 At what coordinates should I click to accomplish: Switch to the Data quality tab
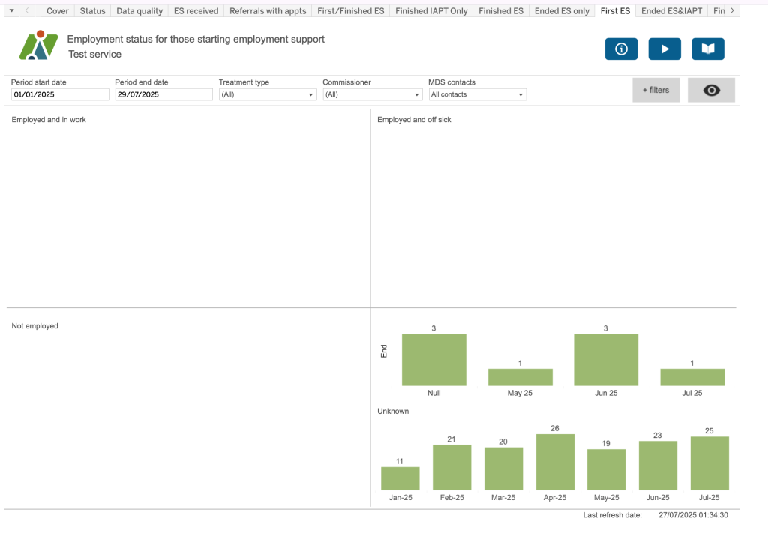pos(139,11)
